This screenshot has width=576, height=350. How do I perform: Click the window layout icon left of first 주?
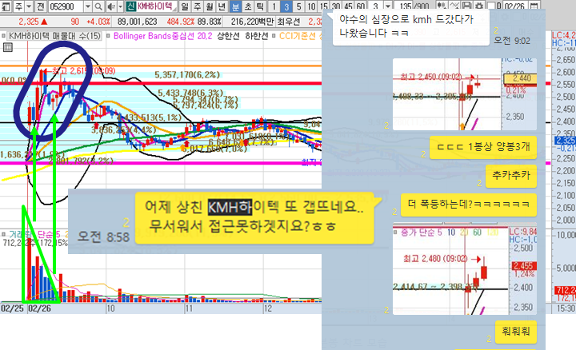(x=6, y=6)
